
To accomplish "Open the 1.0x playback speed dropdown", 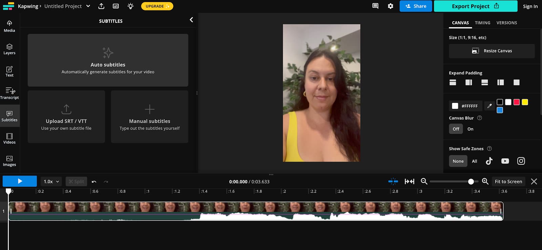I will 51,182.
